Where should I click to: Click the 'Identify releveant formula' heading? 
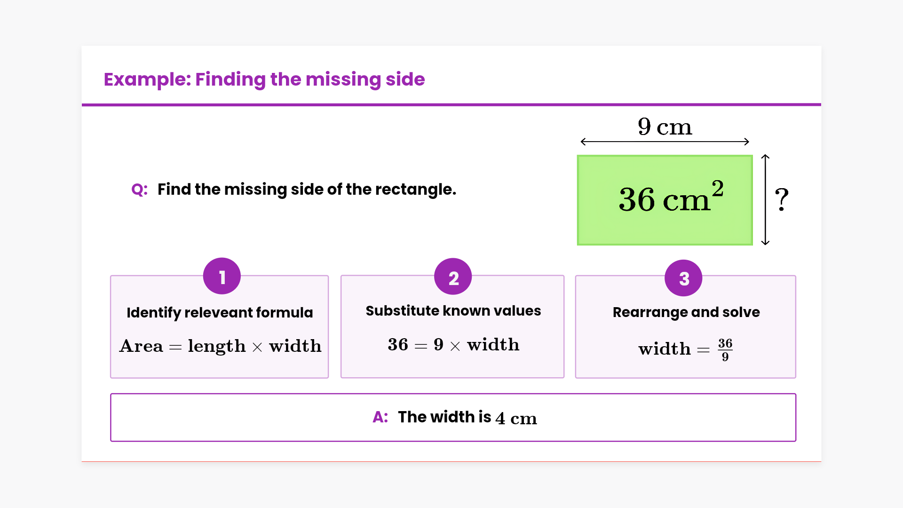(220, 313)
